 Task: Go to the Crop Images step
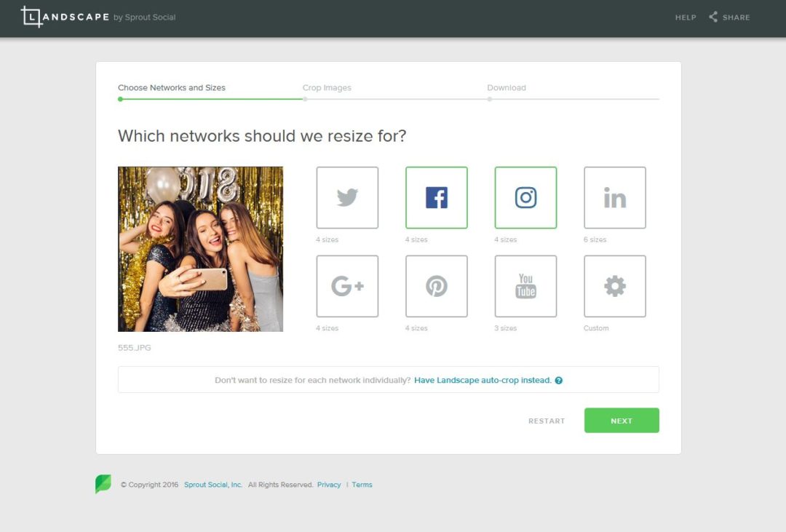point(327,88)
